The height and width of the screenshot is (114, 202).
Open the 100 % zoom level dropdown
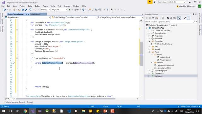click(x=9, y=99)
